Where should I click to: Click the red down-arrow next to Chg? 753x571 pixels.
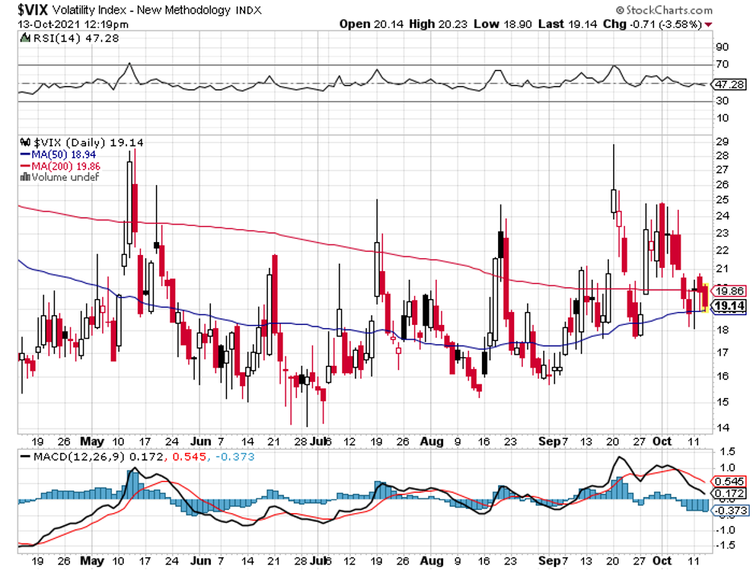[x=709, y=24]
